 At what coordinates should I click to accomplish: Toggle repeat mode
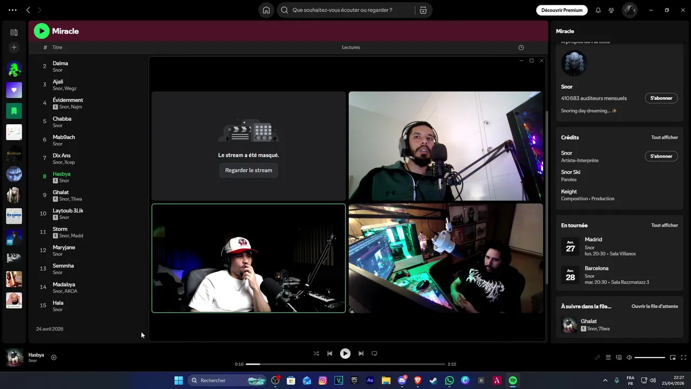click(x=374, y=353)
